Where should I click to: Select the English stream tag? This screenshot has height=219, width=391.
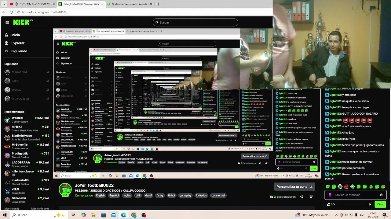(100, 196)
